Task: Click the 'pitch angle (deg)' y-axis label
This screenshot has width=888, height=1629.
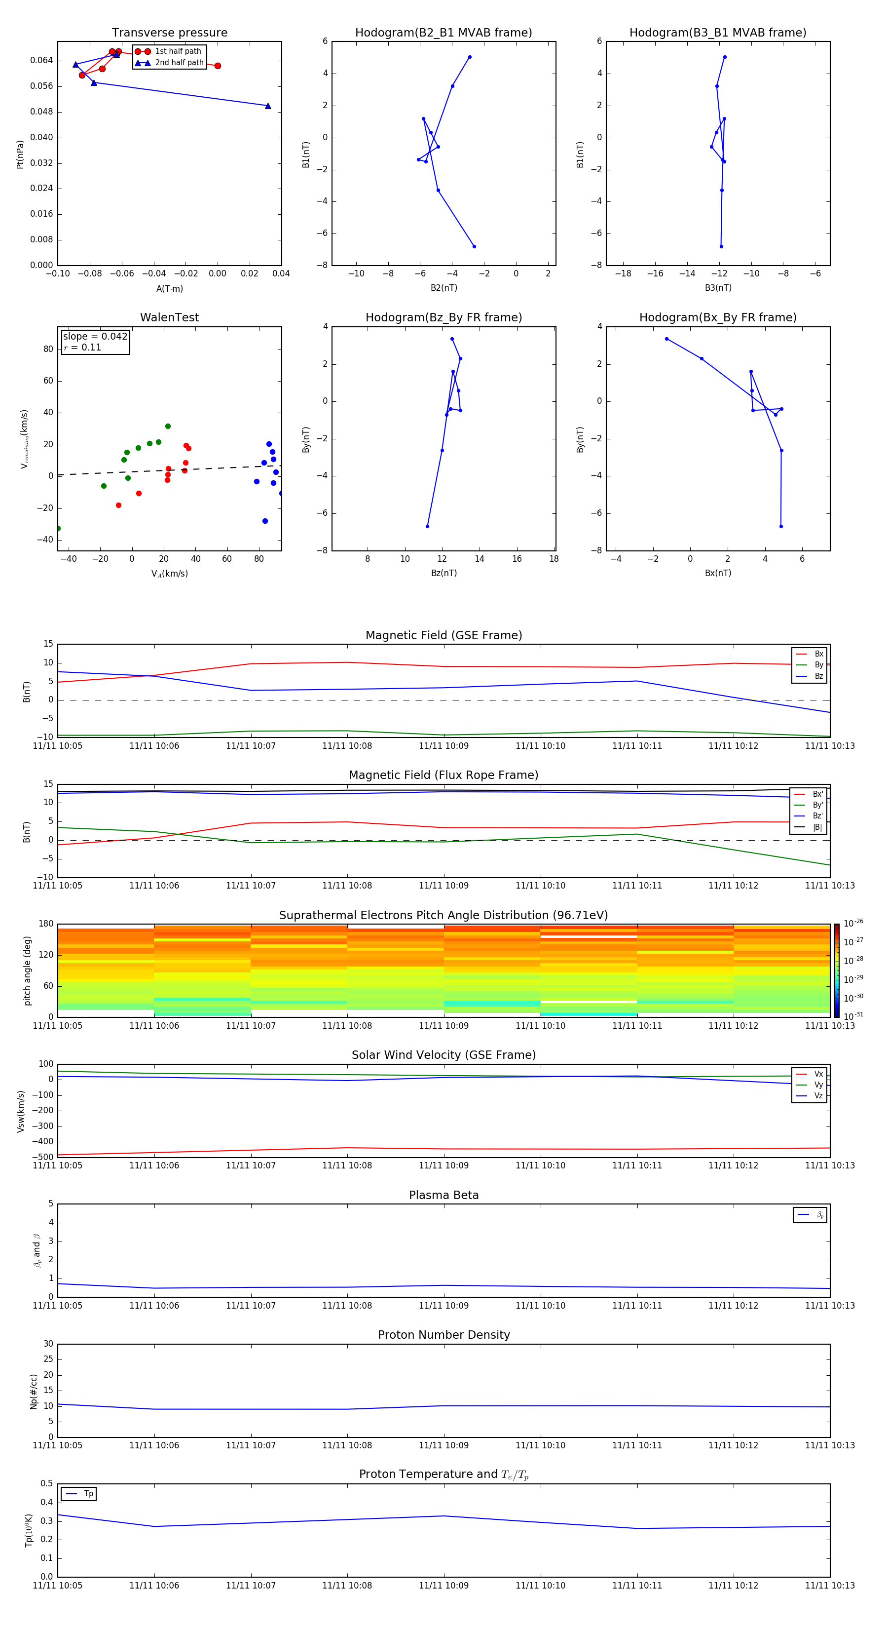Action: click(27, 970)
